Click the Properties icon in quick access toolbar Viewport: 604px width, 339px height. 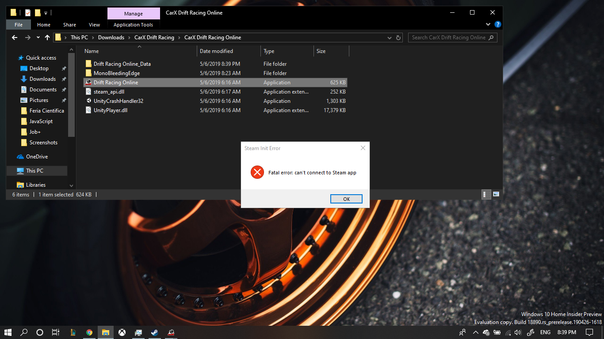pyautogui.click(x=28, y=13)
